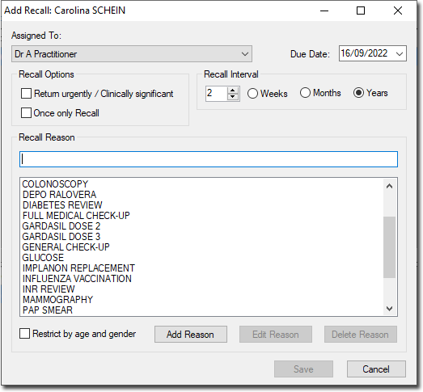The width and height of the screenshot is (423, 392).
Task: Cancel the Add Recall dialog
Action: [376, 369]
